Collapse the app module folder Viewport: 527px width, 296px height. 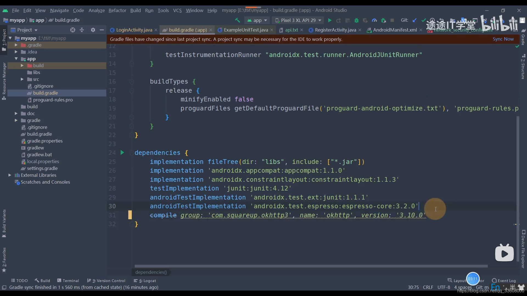(16, 59)
